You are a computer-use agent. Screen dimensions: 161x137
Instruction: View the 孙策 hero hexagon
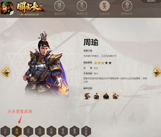pos(52,131)
